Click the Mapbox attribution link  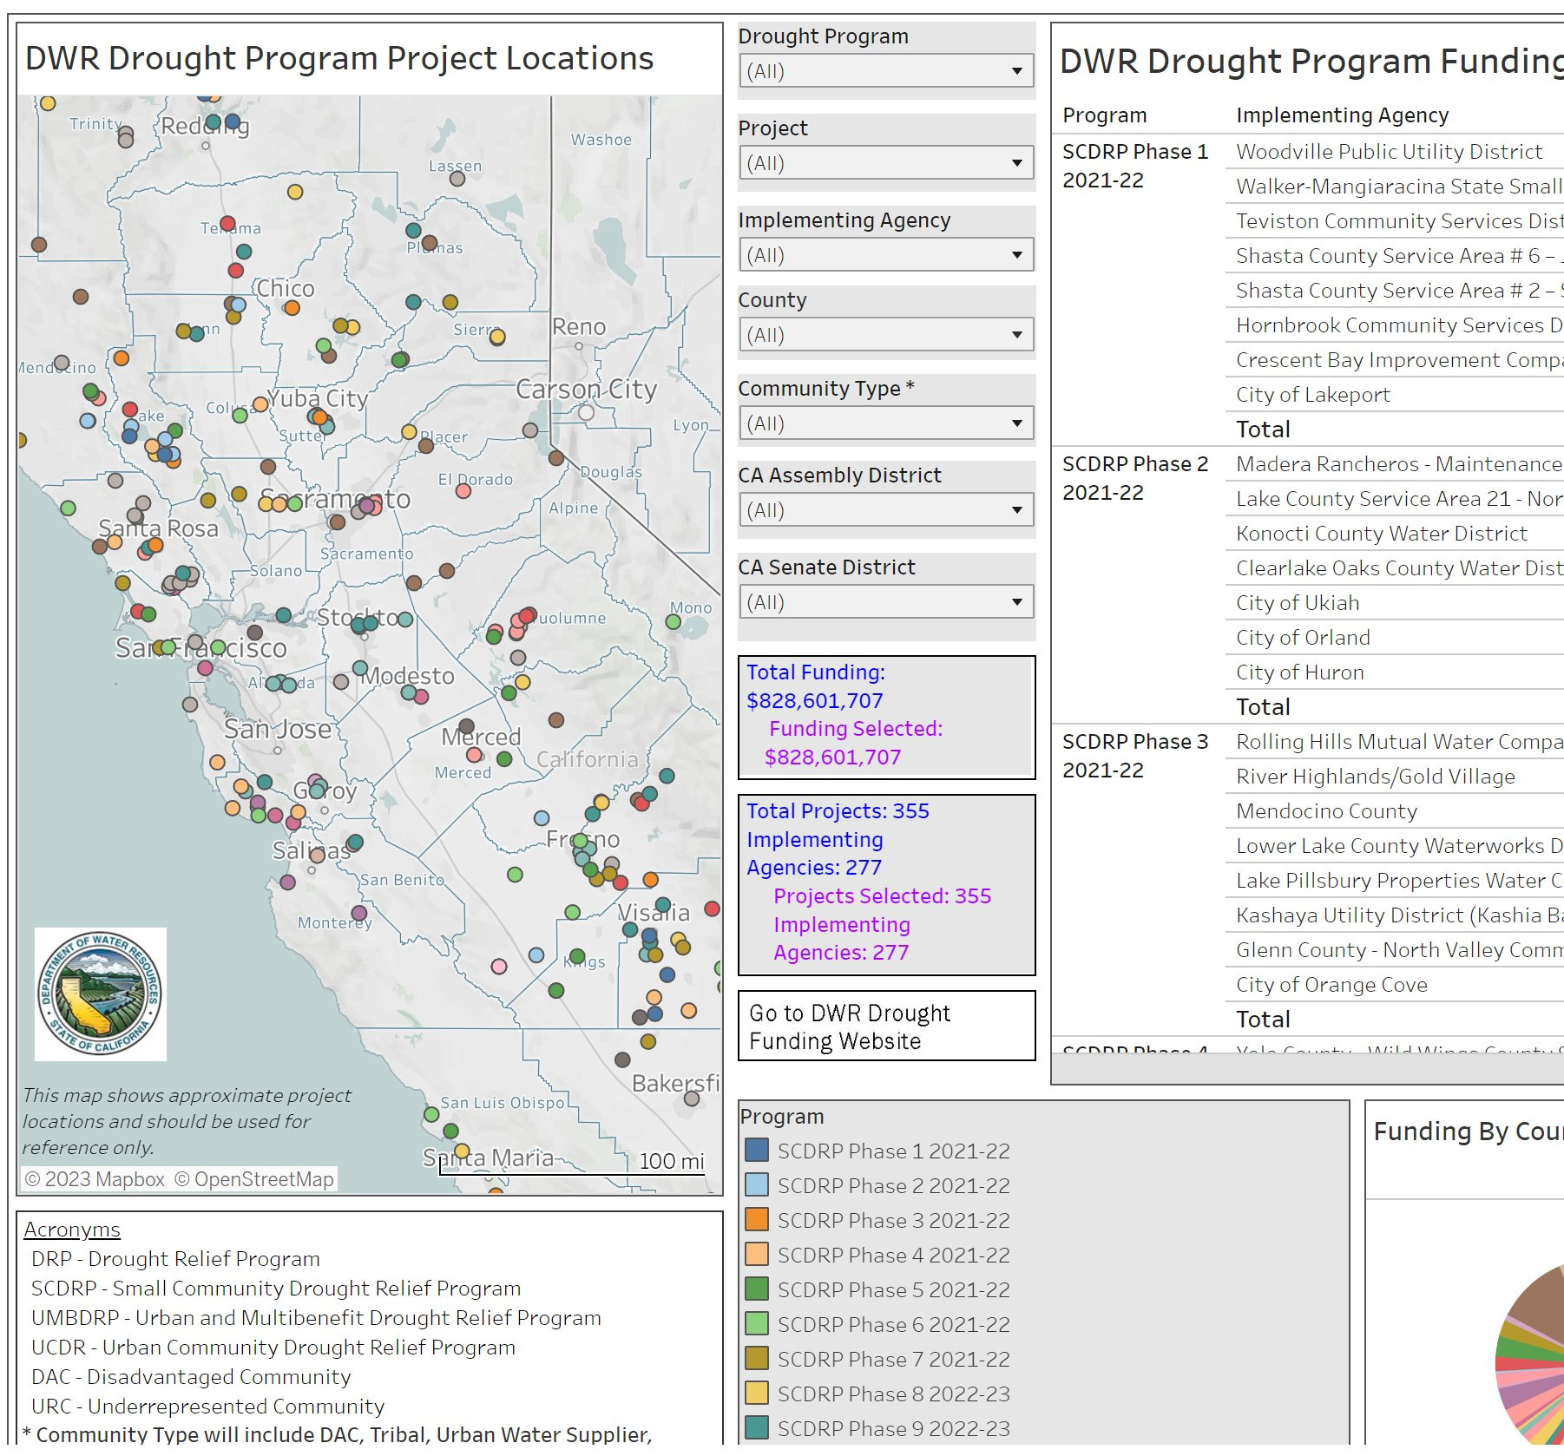pos(95,1179)
